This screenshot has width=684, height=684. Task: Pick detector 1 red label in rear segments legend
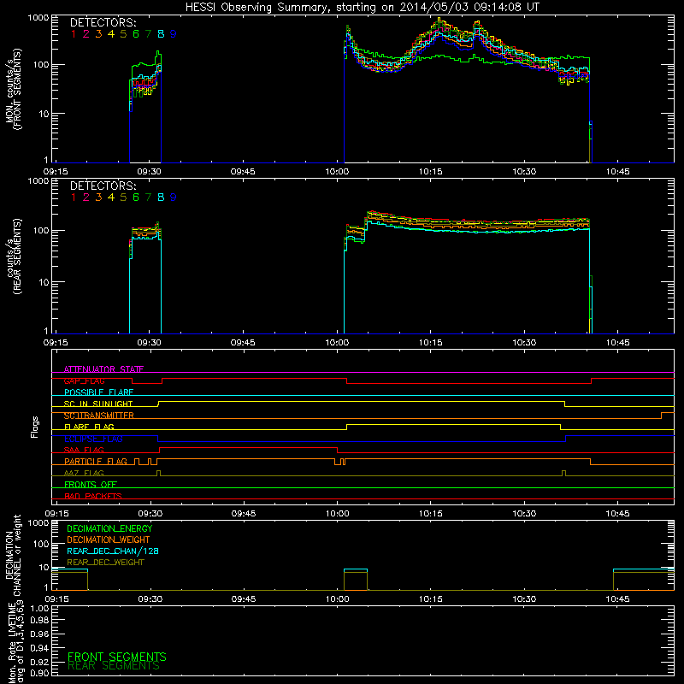(x=74, y=198)
